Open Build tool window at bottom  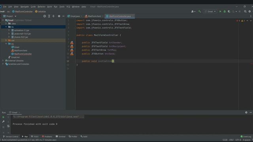(84, 136)
